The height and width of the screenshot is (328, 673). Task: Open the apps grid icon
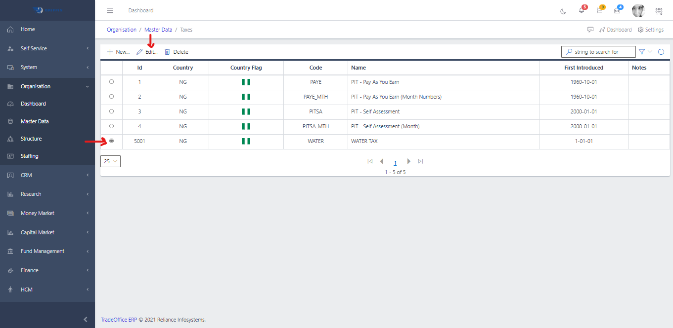[x=659, y=11]
